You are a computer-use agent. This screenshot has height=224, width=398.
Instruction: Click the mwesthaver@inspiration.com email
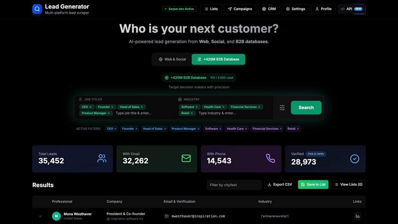(x=198, y=216)
